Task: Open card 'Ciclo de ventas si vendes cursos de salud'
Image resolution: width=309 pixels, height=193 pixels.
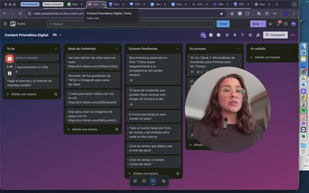Action: (x=154, y=162)
